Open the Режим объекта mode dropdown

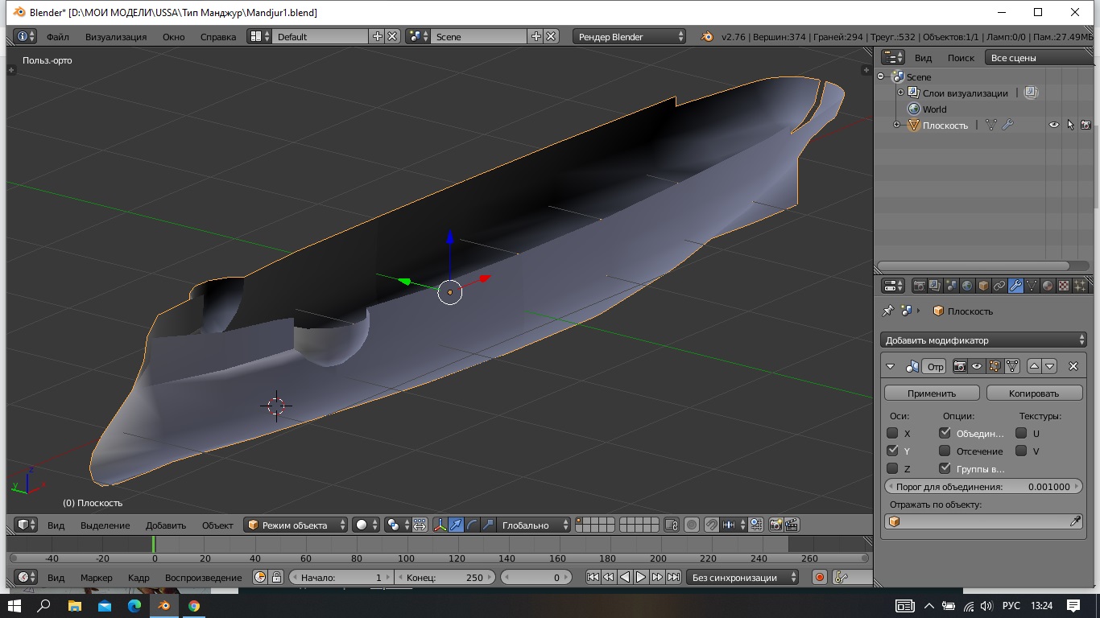click(296, 525)
